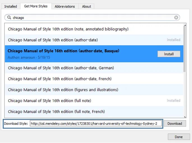This screenshot has width=192, height=143.
Task: Click the Author: amaraun · 5/19/15 text
Action: click(x=29, y=57)
